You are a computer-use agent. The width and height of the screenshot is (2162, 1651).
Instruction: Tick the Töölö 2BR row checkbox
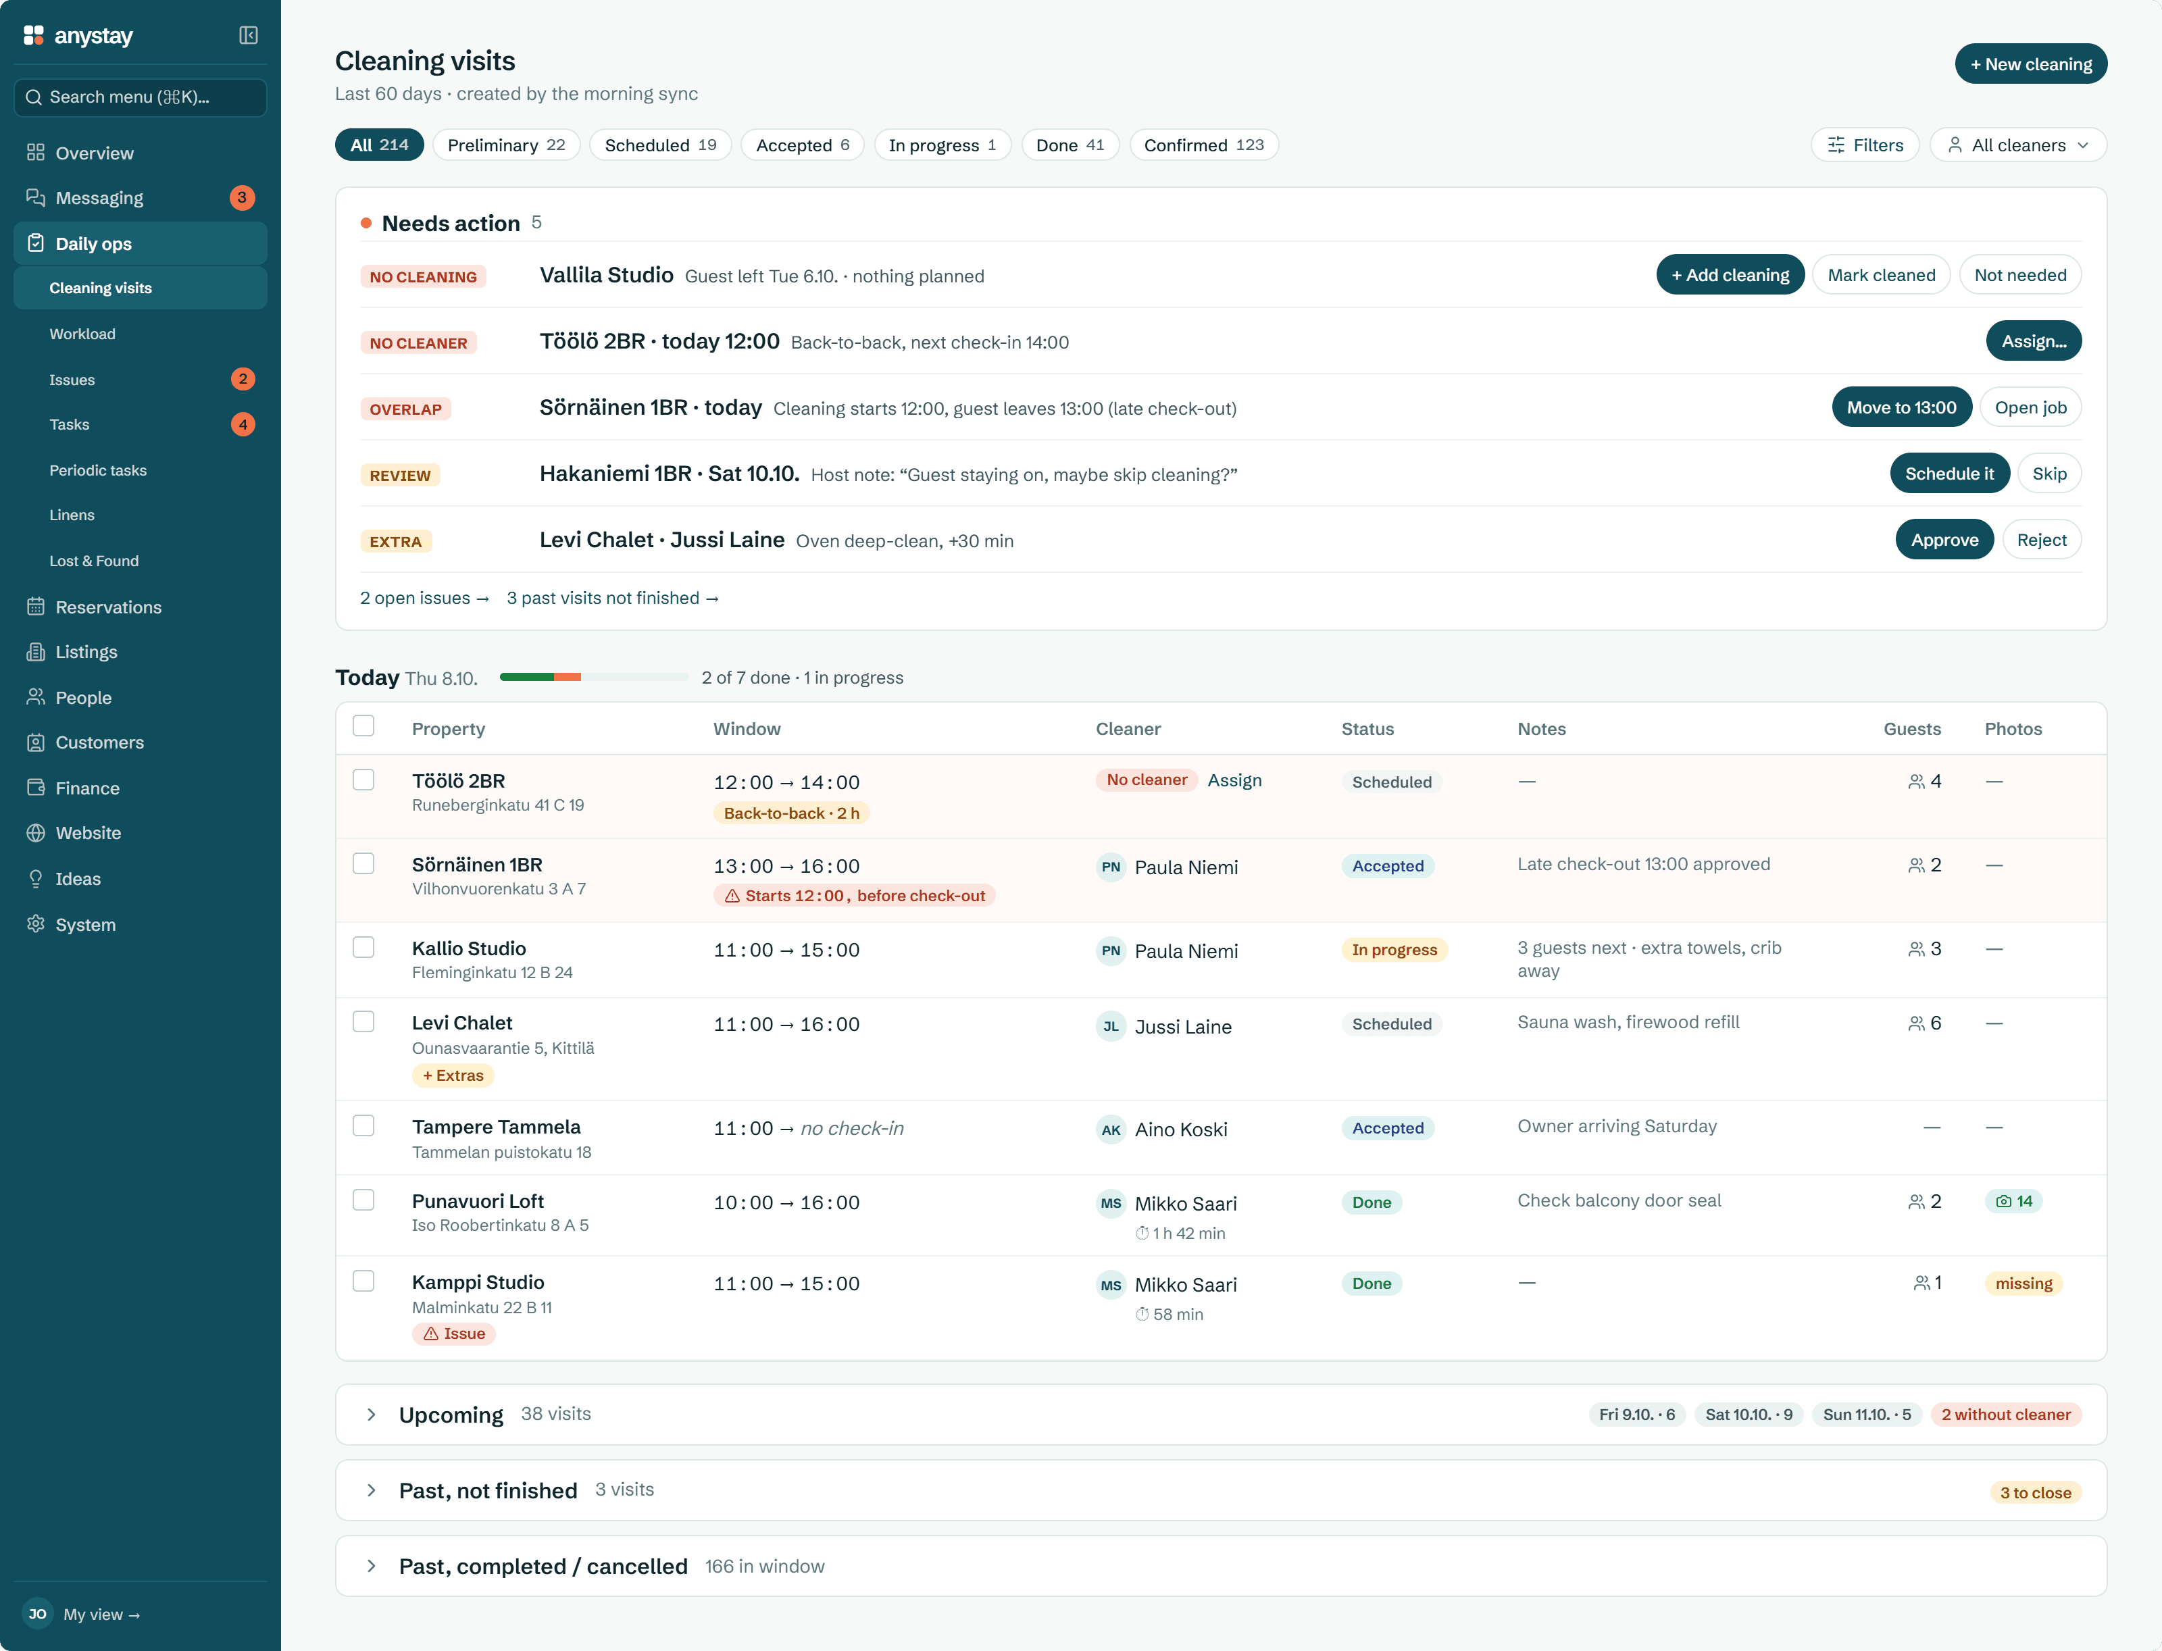363,780
